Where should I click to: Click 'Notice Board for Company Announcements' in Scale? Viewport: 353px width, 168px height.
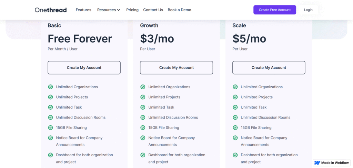pyautogui.click(x=264, y=141)
